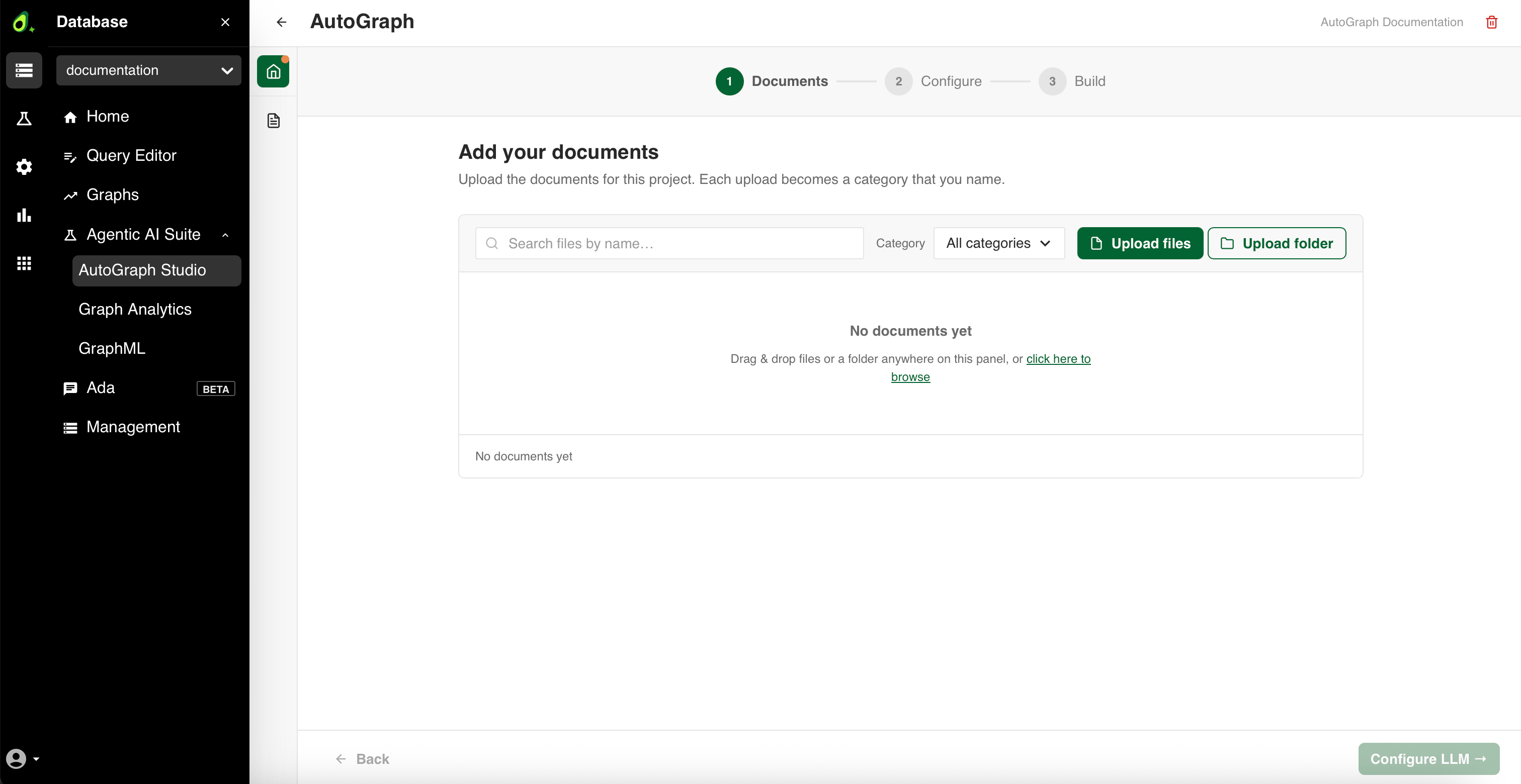Viewport: 1521px width, 784px height.
Task: Select step 3 Build
Action: [x=1072, y=81]
